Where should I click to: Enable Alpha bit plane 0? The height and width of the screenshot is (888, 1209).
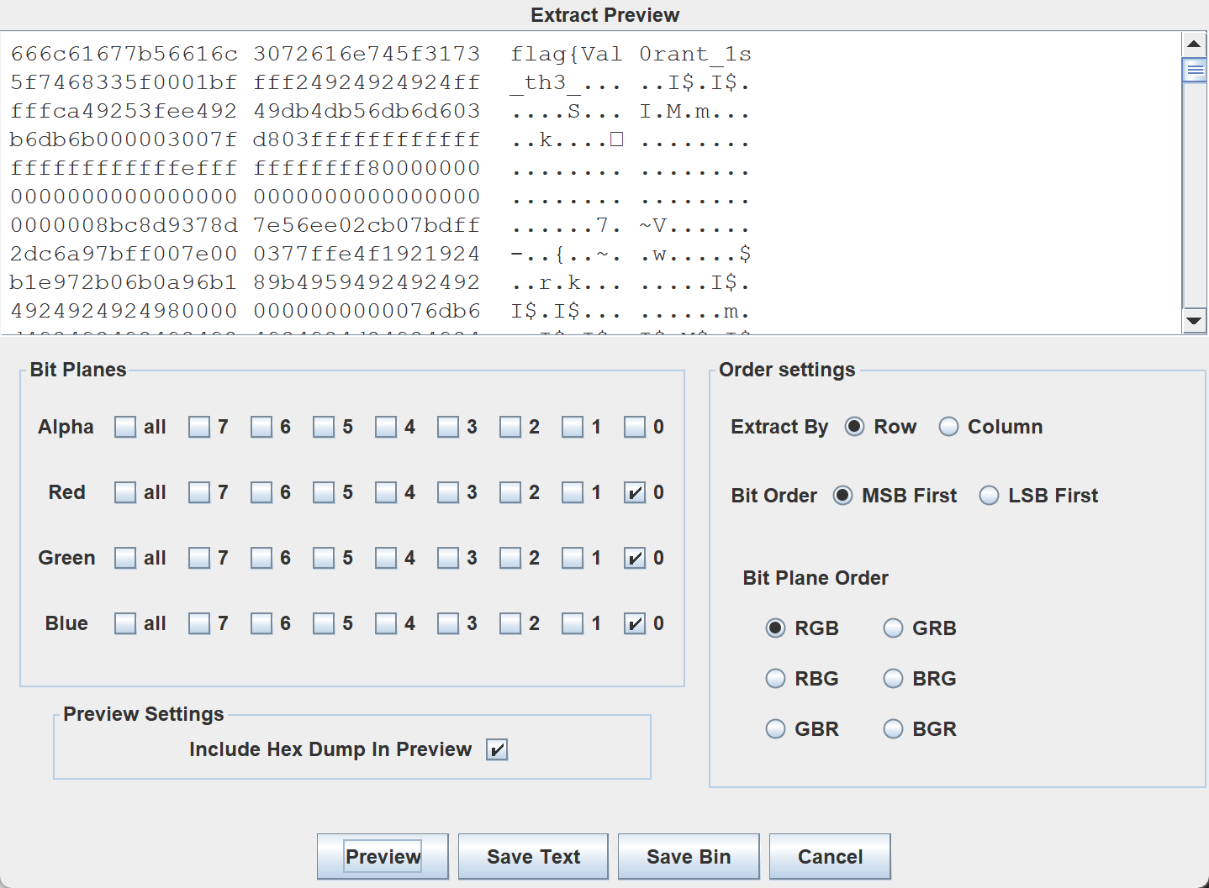[x=635, y=427]
